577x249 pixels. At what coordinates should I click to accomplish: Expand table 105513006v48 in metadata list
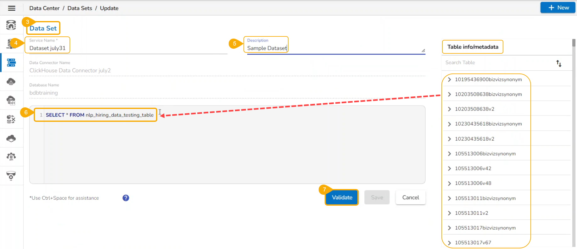coord(450,183)
